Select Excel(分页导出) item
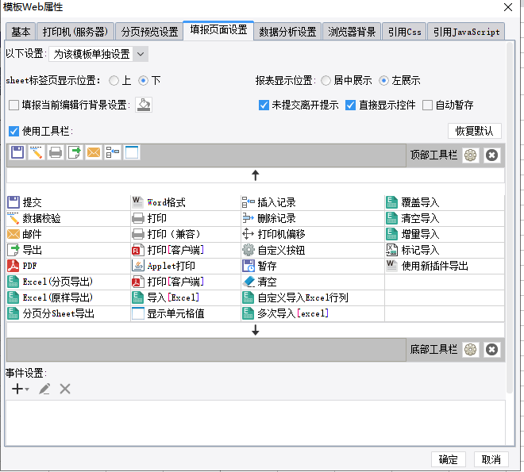Viewport: 524px width, 472px height. click(x=68, y=282)
